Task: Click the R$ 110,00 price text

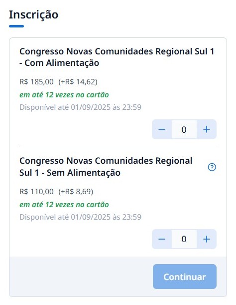Action: pyautogui.click(x=36, y=192)
